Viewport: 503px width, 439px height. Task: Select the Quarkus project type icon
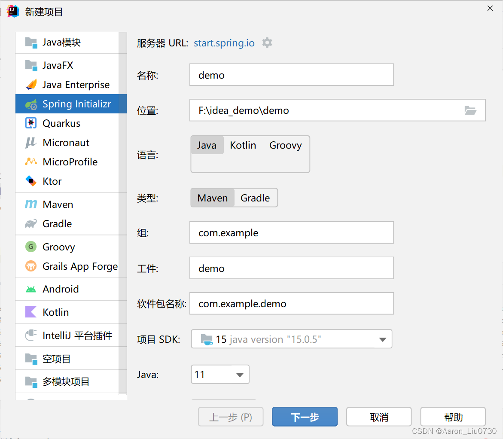[31, 123]
